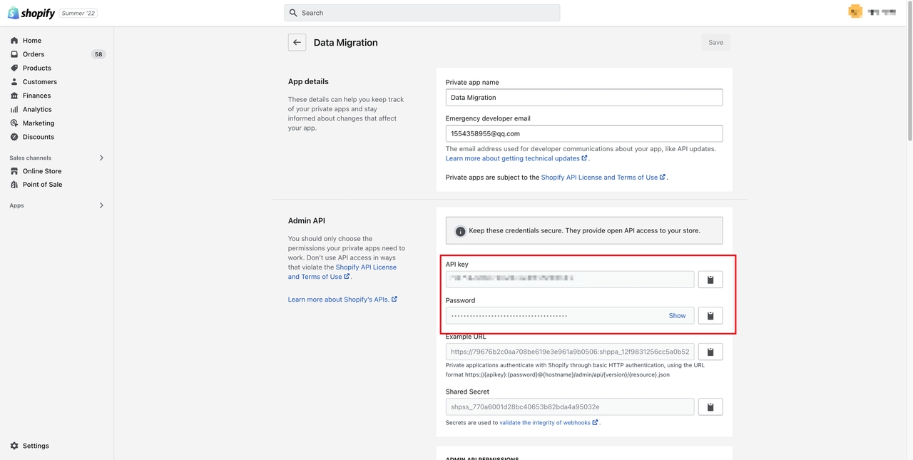Image resolution: width=913 pixels, height=460 pixels.
Task: Click the Home house icon
Action: (14, 41)
